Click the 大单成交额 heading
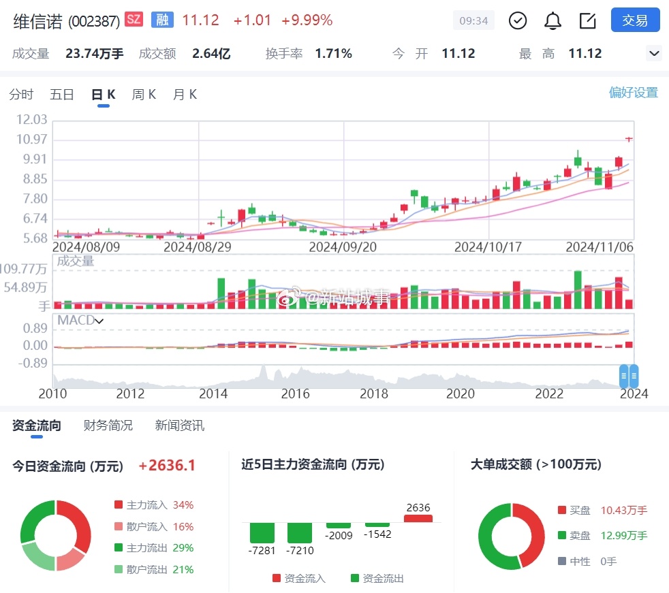Image resolution: width=669 pixels, height=593 pixels. (x=536, y=464)
